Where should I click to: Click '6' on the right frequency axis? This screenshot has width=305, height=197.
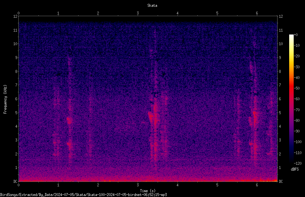coord(280,99)
